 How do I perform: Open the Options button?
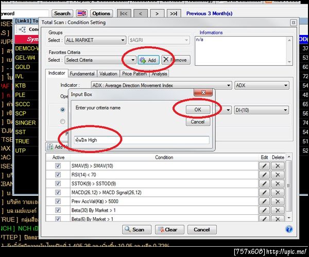tap(101, 13)
